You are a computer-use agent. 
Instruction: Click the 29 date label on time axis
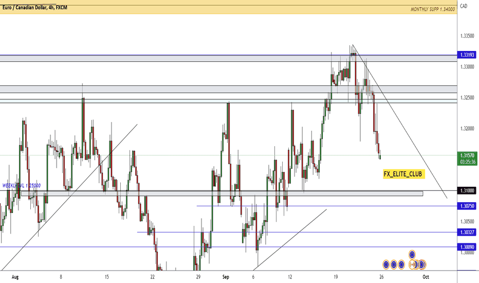[198, 277]
